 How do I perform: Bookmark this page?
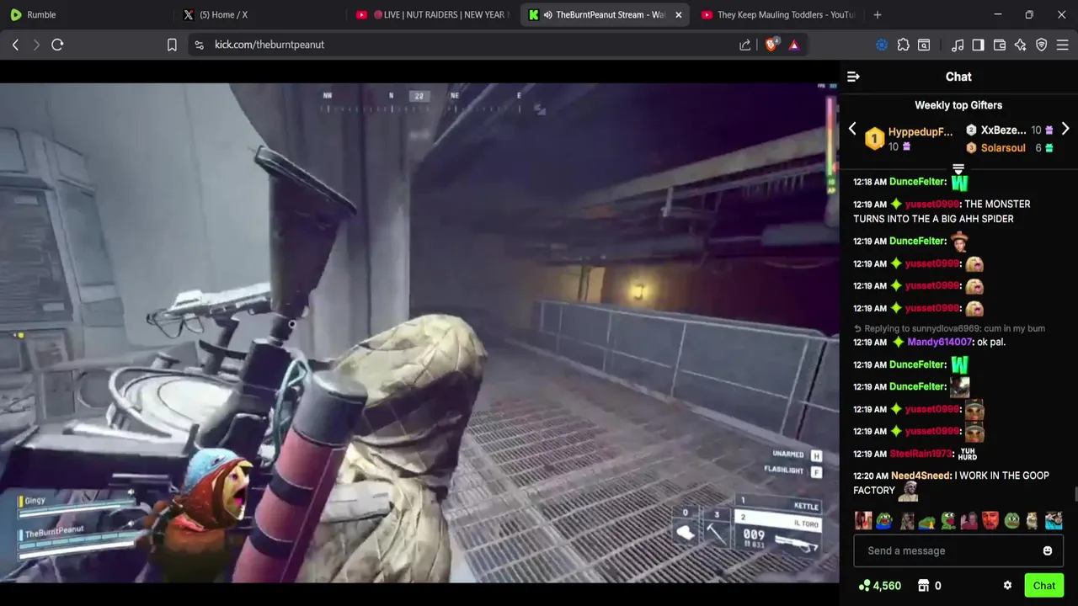click(x=172, y=45)
